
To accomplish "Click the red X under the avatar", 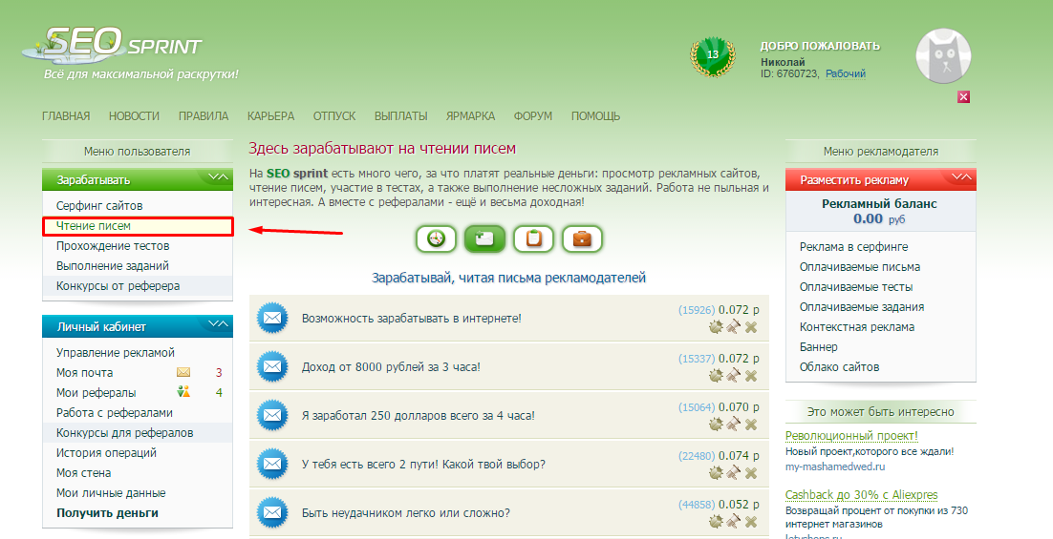I will click(x=964, y=97).
